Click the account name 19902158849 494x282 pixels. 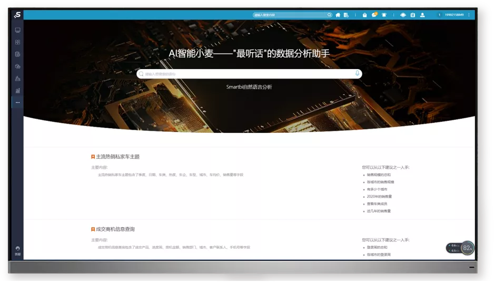(x=454, y=15)
